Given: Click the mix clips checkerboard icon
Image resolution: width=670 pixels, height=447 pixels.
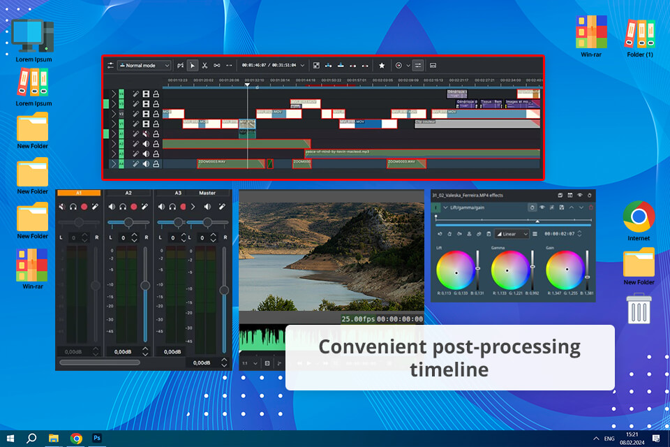Looking at the screenshot, I should pos(316,66).
